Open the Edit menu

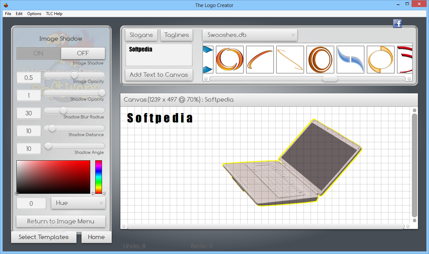[x=19, y=14]
